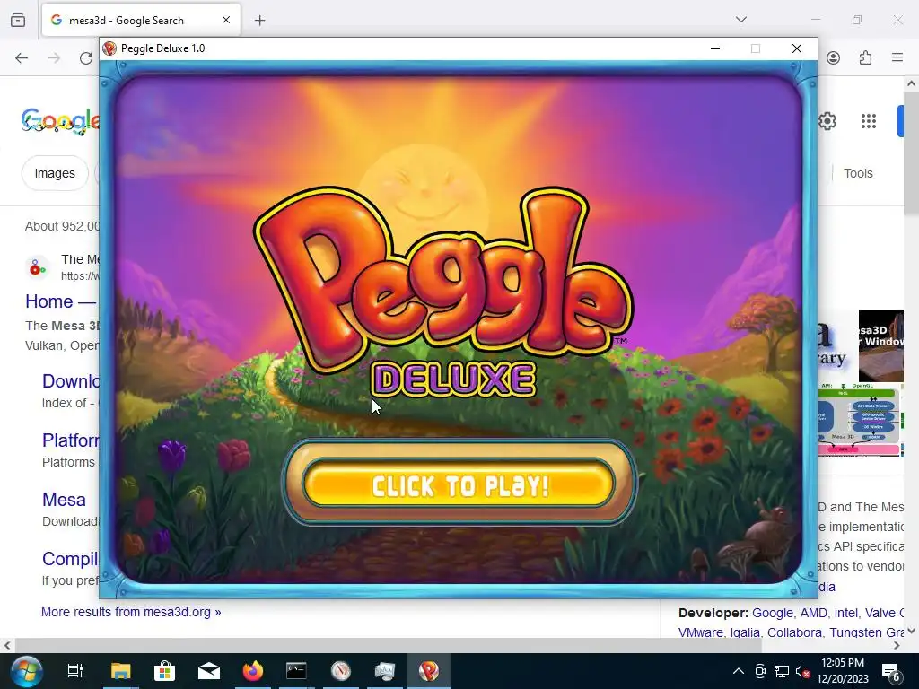This screenshot has height=689, width=919.
Task: Click the horizontal scrollbar right arrow
Action: (x=897, y=646)
